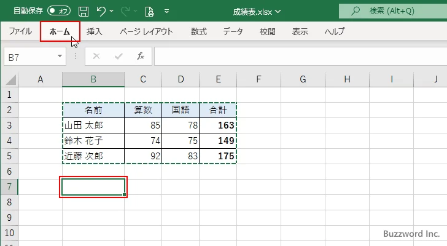Open the Name Box dropdown arrow
This screenshot has width=447, height=246.
tap(60, 56)
